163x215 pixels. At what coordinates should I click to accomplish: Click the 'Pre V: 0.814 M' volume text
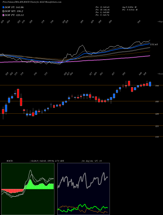[129, 10]
